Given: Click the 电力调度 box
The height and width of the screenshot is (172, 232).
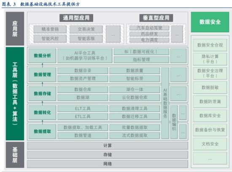Looking at the screenshot, I should [149, 40].
